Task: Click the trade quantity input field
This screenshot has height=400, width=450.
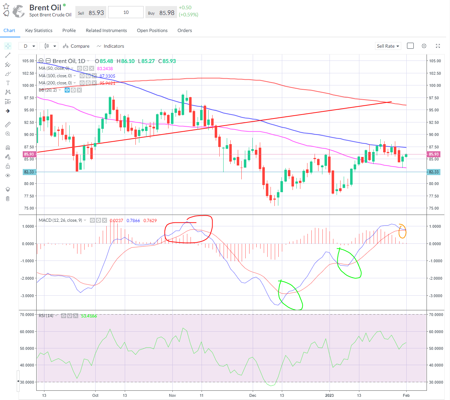Action: click(126, 12)
